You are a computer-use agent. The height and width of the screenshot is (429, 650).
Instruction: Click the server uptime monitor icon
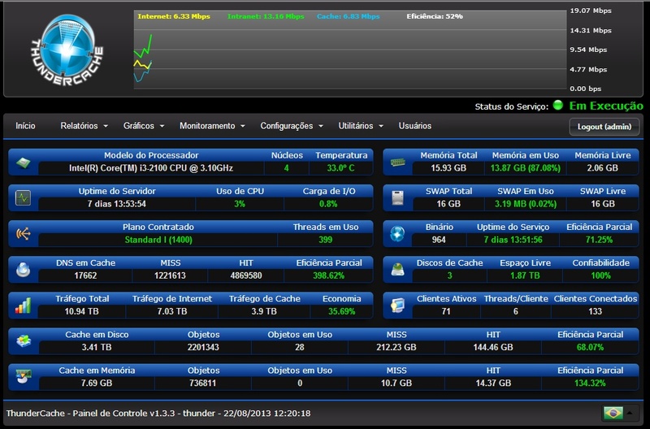coord(24,198)
